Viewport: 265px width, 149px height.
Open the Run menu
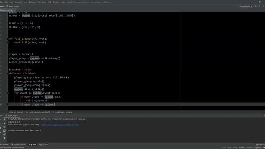click(39, 2)
